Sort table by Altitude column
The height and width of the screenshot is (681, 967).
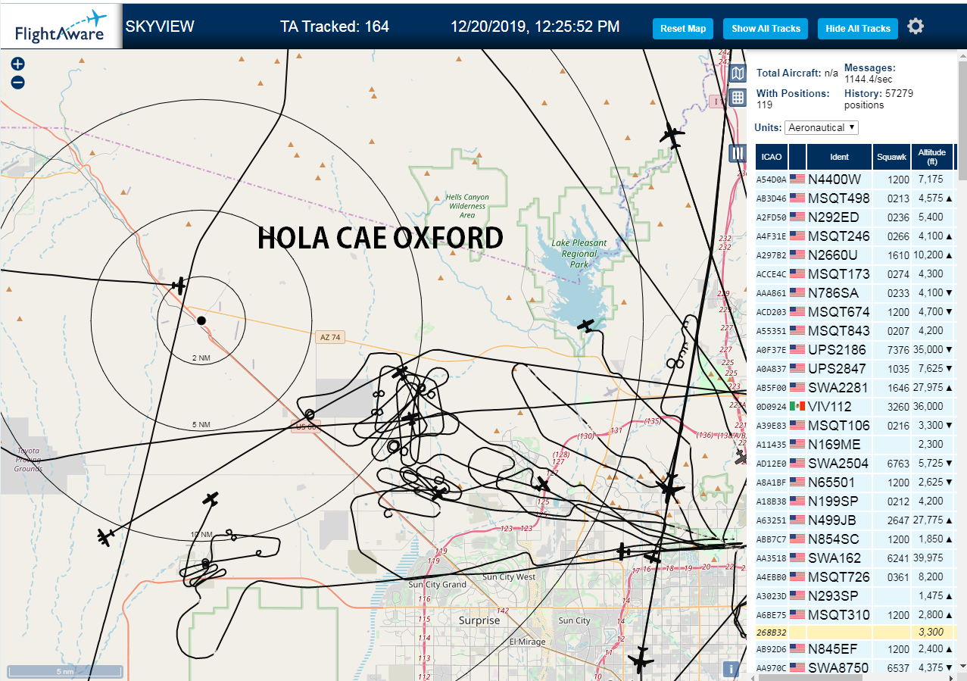(932, 157)
